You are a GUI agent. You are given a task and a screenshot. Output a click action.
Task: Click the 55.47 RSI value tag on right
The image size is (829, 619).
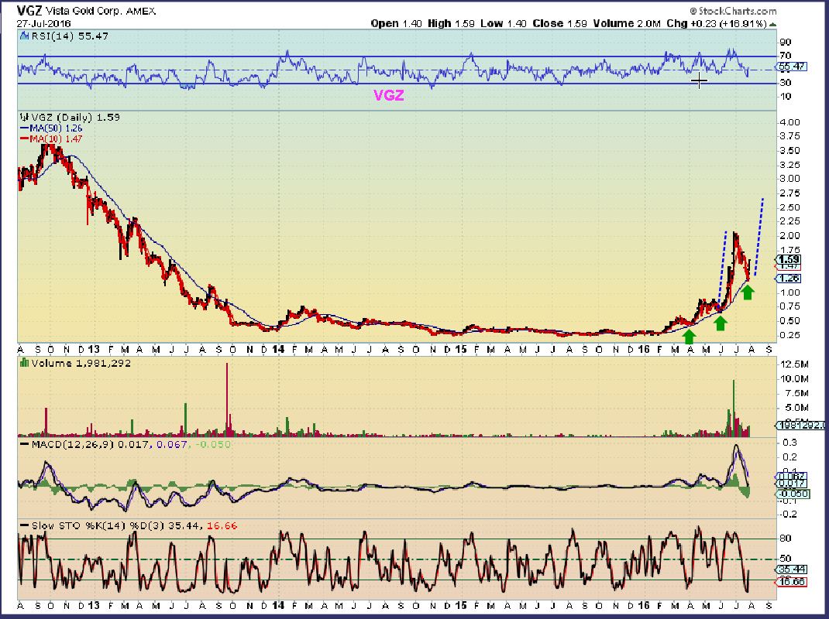click(x=793, y=67)
